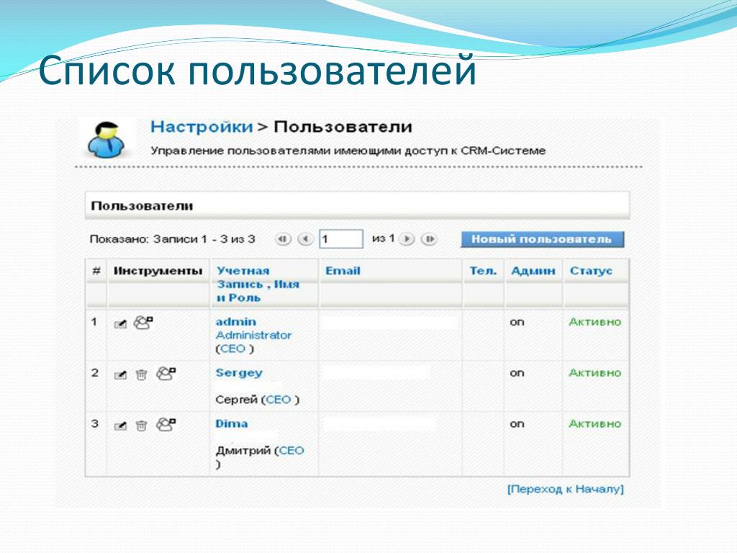Open the CEO role link for admin
Image resolution: width=737 pixels, height=553 pixels.
233,349
